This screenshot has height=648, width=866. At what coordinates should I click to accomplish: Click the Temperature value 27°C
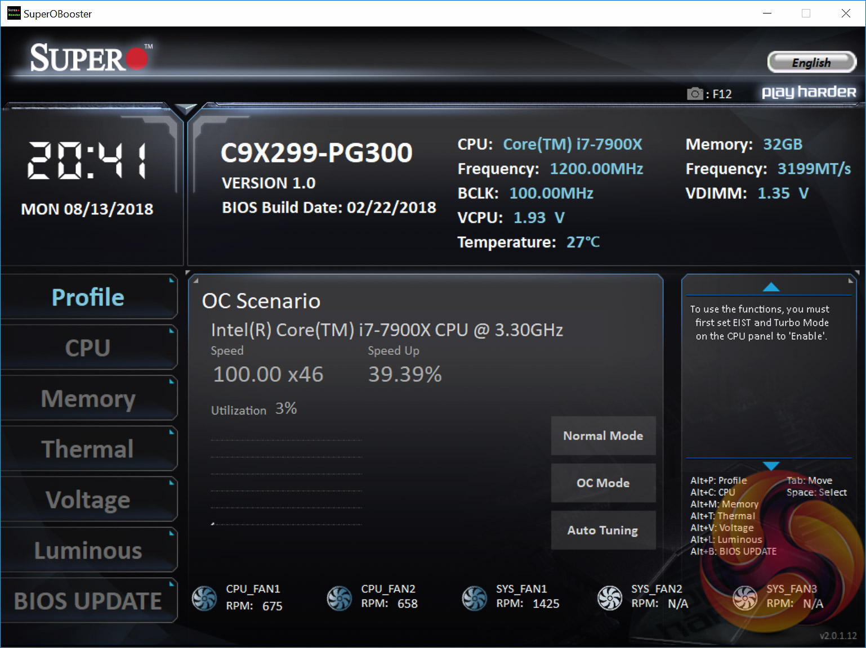point(583,242)
